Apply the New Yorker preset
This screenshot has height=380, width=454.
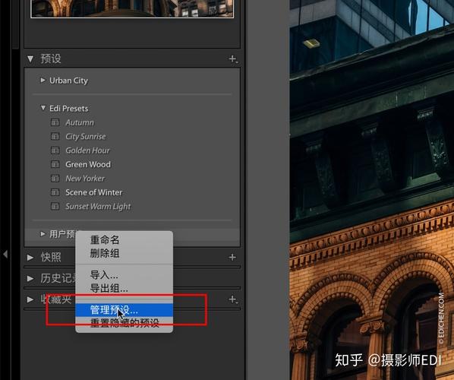click(x=85, y=179)
